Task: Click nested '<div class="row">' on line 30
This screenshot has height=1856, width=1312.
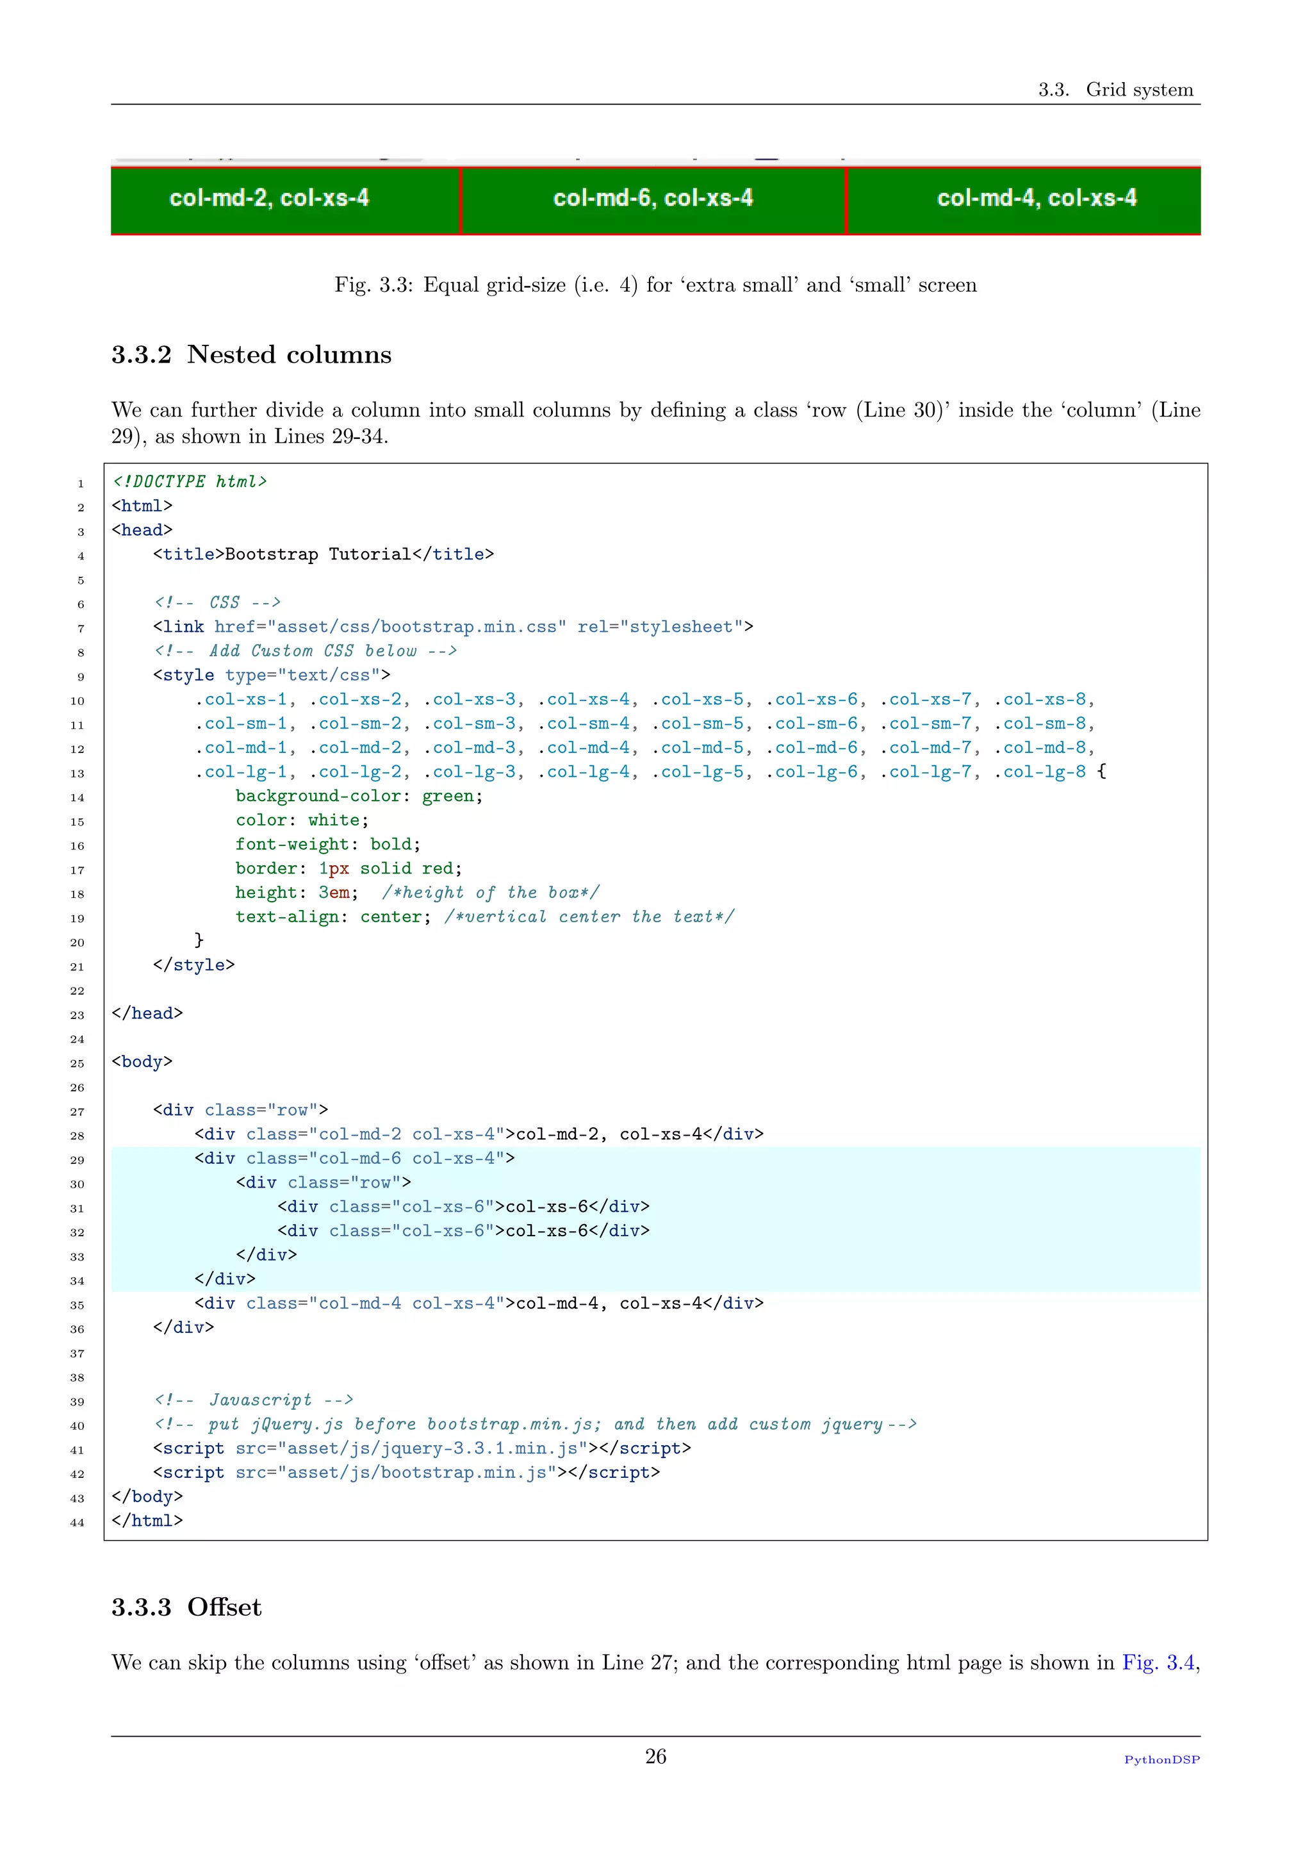Action: (x=323, y=1184)
